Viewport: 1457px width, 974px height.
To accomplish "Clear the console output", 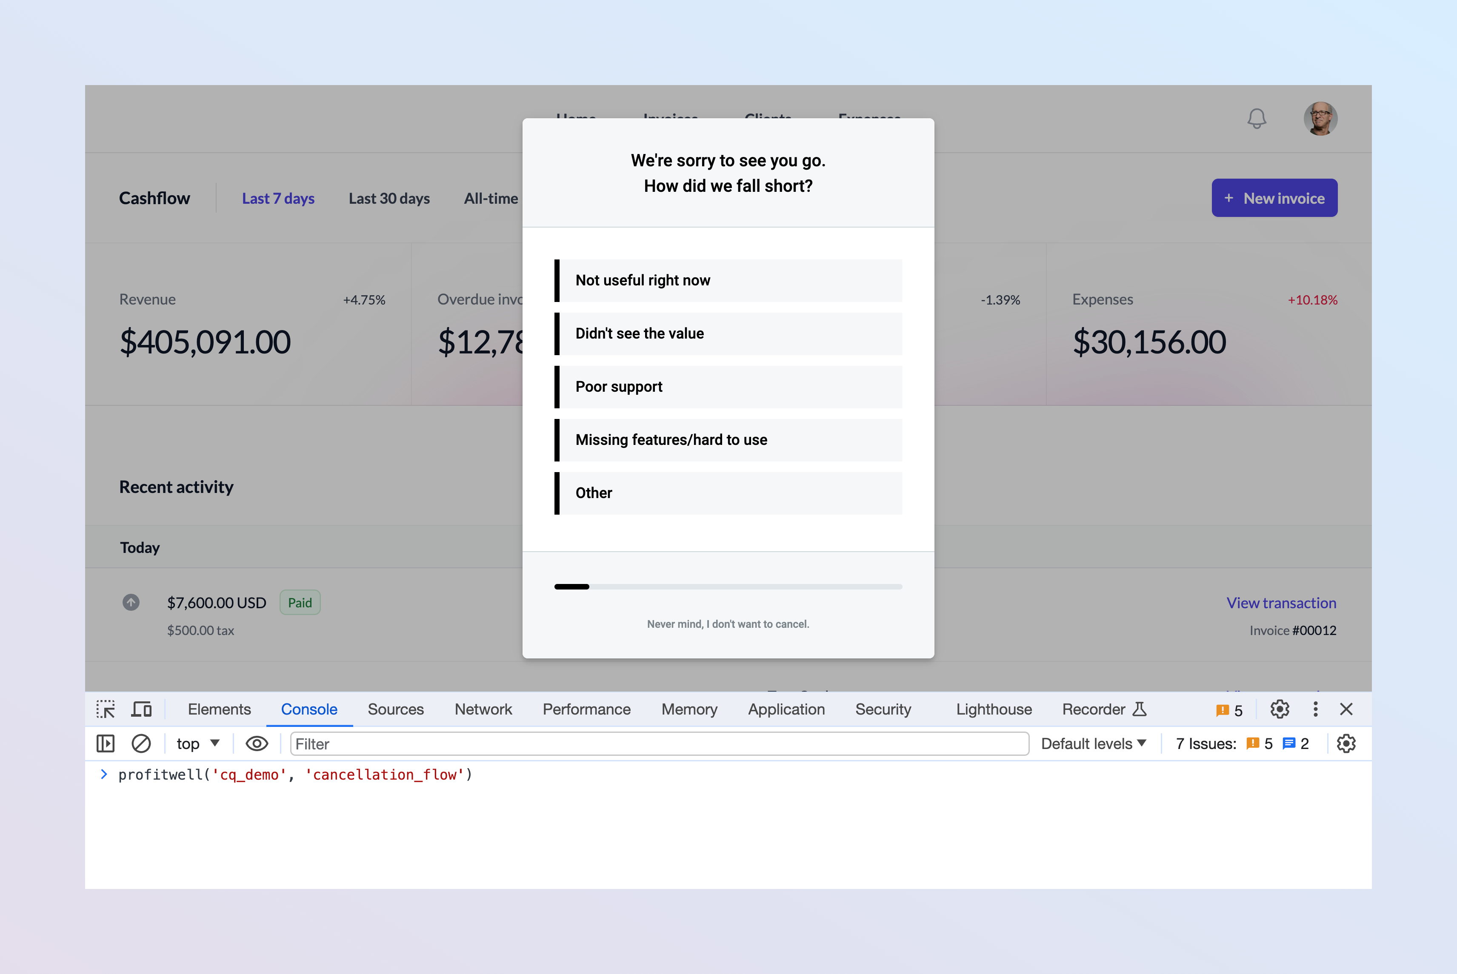I will [x=141, y=743].
